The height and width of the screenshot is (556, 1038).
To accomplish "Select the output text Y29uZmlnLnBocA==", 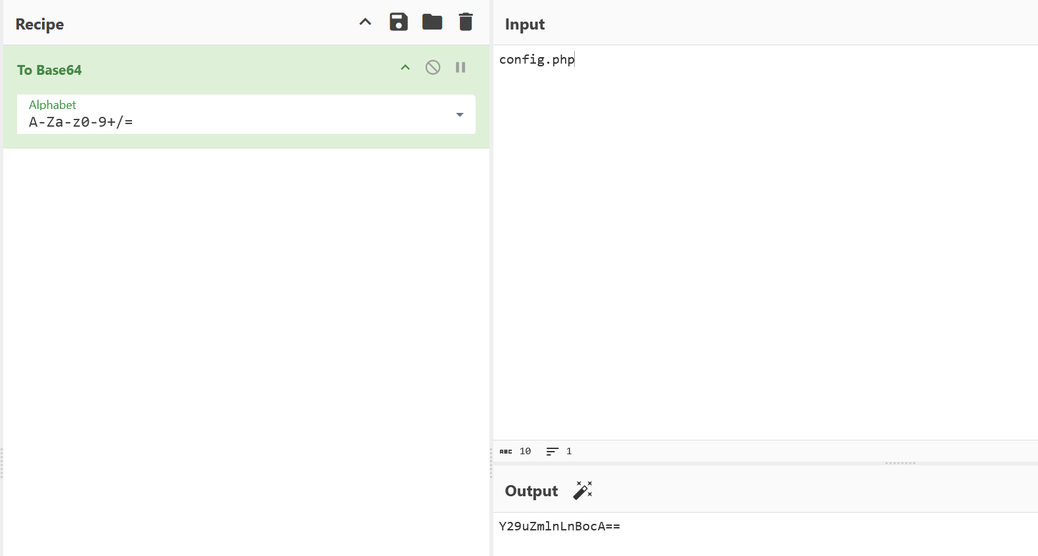I will pos(560,526).
